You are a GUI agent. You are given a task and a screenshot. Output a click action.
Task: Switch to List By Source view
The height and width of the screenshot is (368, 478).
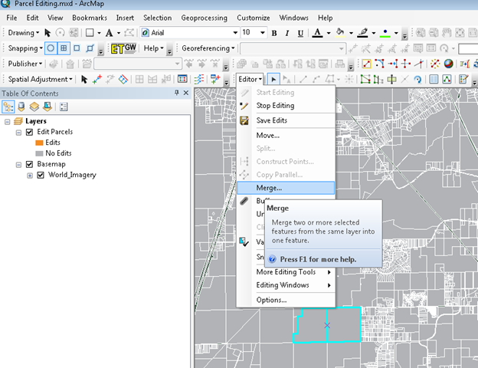coord(21,107)
